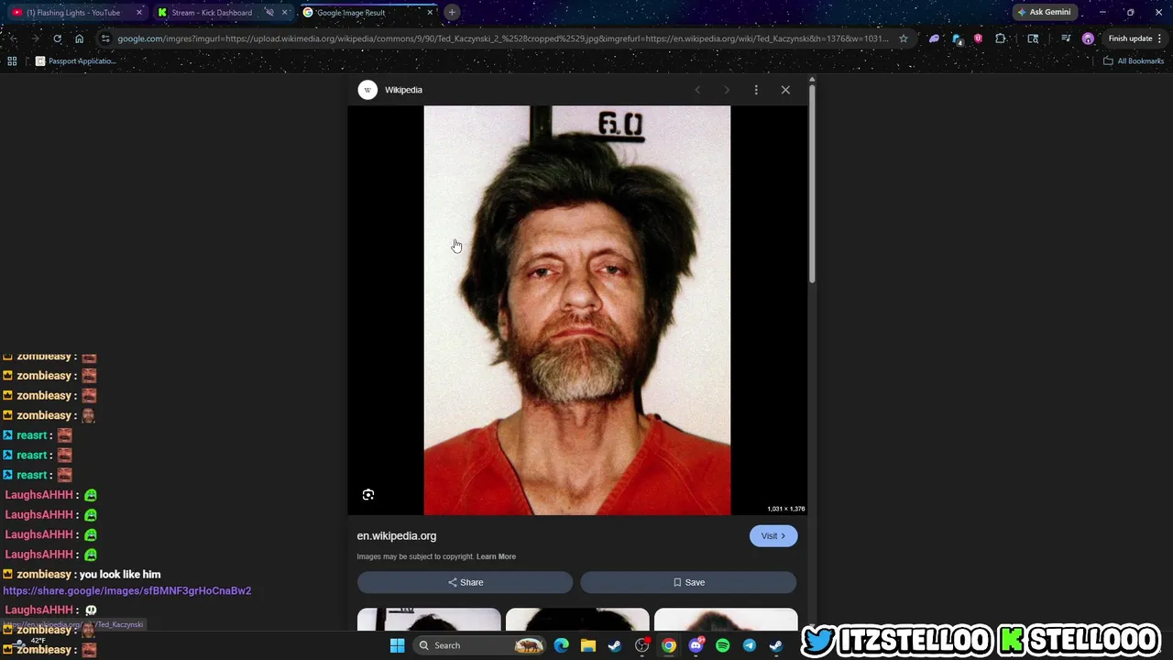Image resolution: width=1173 pixels, height=660 pixels.
Task: Open the All Bookmarks folder
Action: [x=1134, y=61]
